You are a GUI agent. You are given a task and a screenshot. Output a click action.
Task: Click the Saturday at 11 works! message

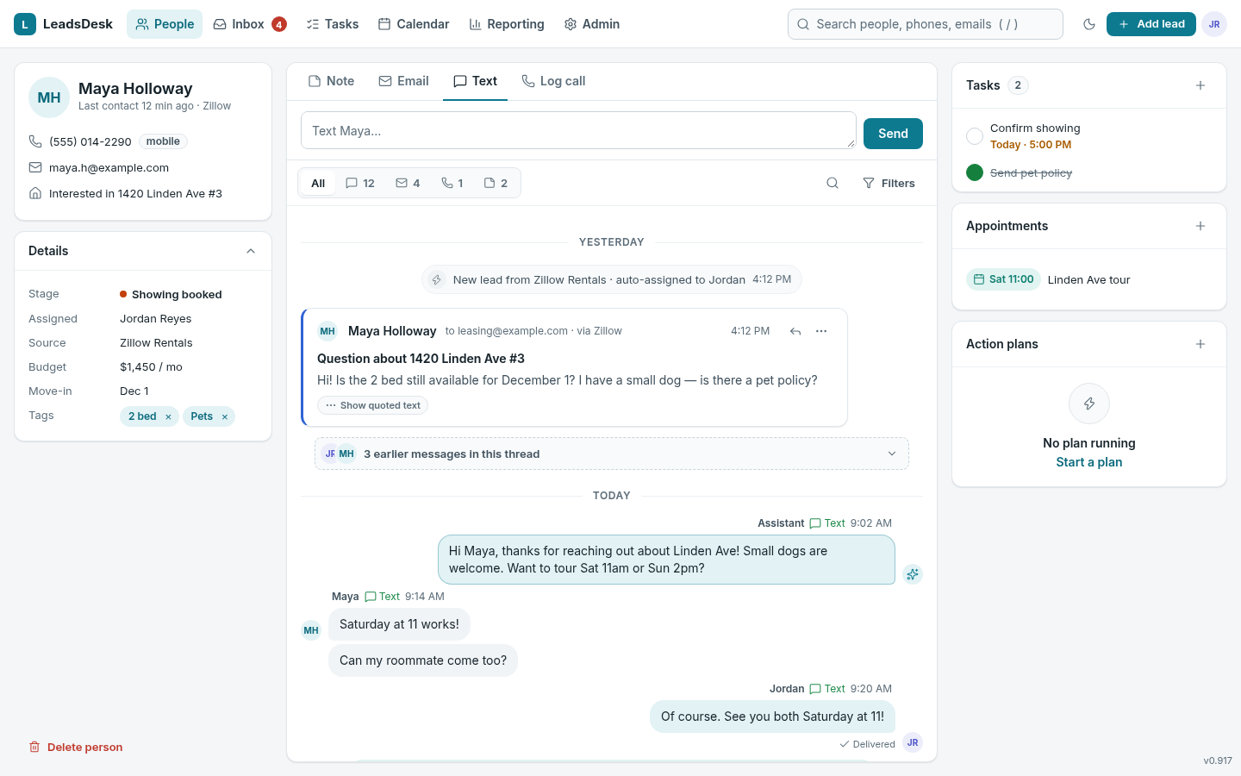(399, 624)
